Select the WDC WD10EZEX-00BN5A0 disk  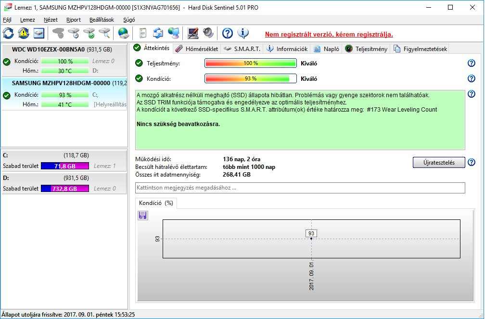(64, 60)
